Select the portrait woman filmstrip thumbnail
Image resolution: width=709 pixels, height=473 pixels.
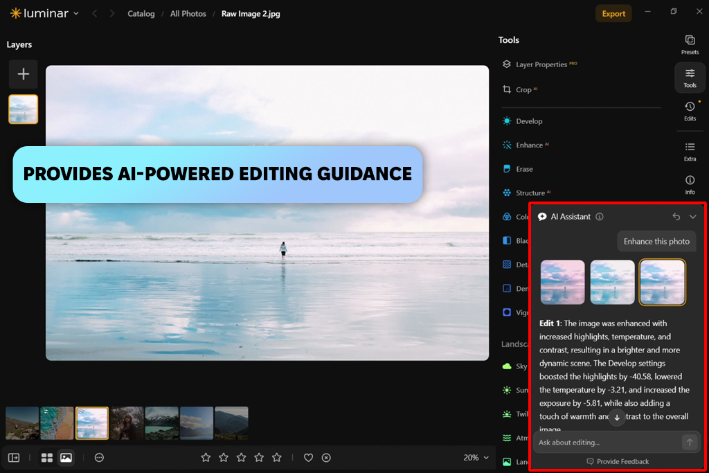tap(127, 423)
